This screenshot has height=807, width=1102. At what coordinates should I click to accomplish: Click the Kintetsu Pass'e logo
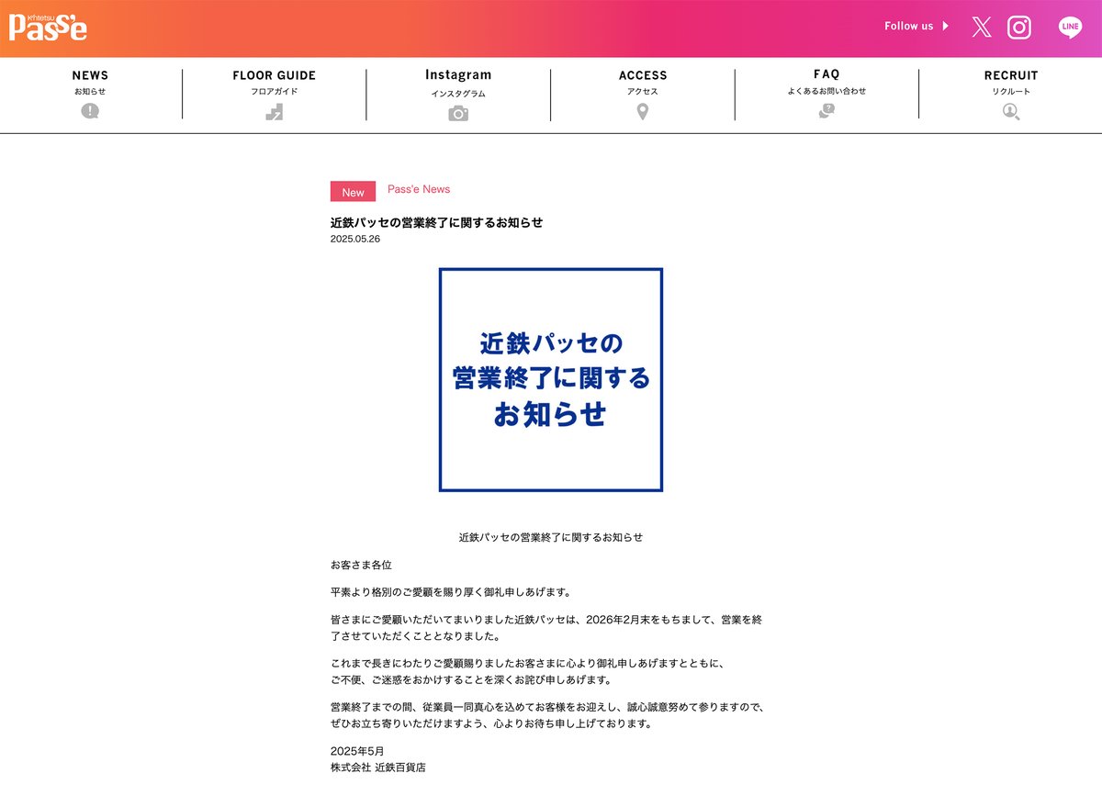(48, 27)
